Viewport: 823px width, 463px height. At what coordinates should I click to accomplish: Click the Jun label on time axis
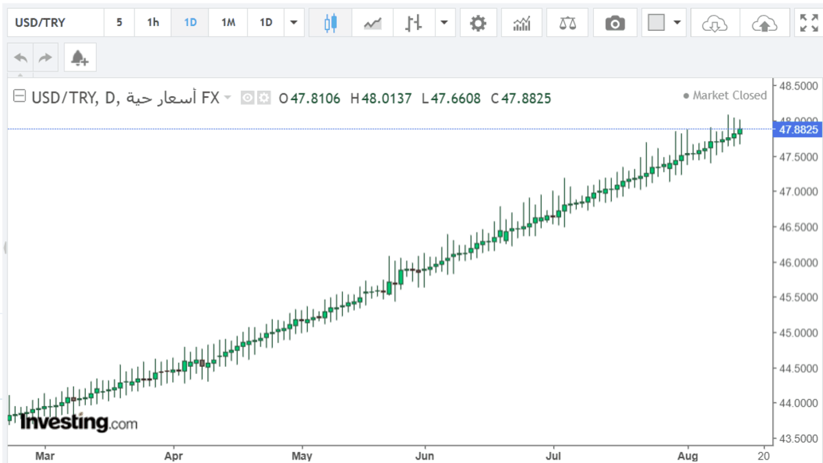coord(425,455)
